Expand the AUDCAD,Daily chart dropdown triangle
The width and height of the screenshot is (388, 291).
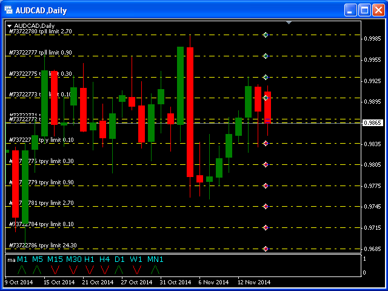[x=10, y=25]
